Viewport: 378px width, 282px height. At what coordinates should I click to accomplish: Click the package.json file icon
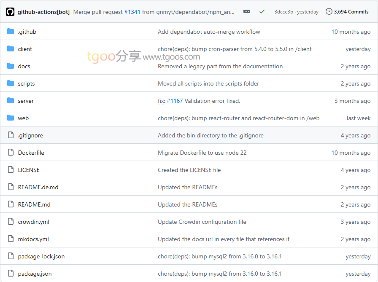click(11, 274)
